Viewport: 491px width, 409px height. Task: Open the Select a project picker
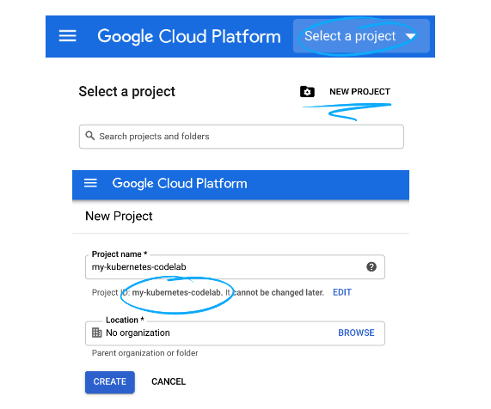pos(361,36)
